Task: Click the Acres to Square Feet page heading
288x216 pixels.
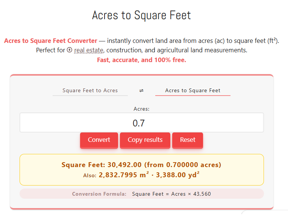Action: tap(141, 15)
